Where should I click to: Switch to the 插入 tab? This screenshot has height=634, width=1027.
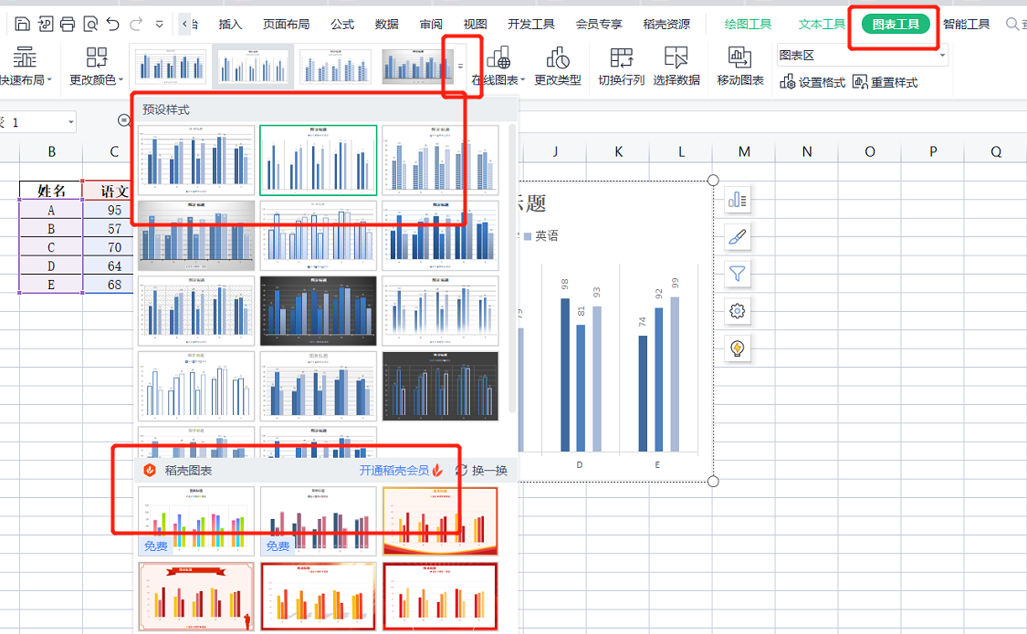230,25
